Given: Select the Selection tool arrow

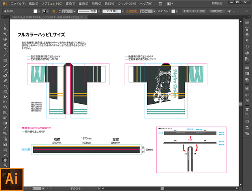Looking at the screenshot, I should (x=6, y=24).
